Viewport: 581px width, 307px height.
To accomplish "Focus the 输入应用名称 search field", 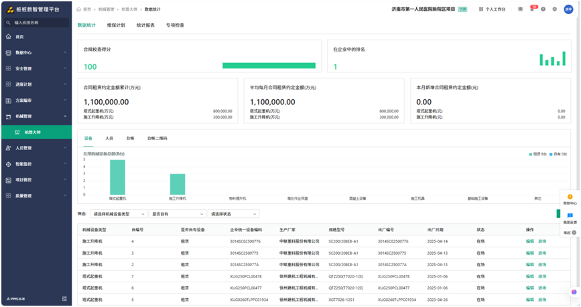I will (x=37, y=23).
